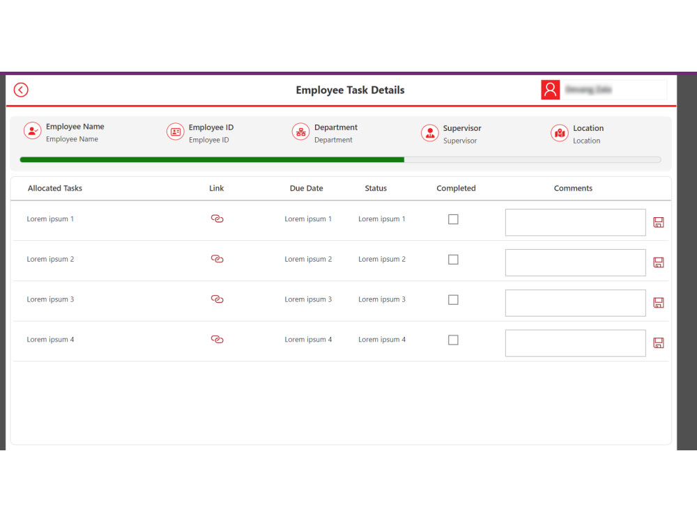Open the link for Lorem ipsum 4 task
This screenshot has height=522, width=697.
pyautogui.click(x=217, y=340)
